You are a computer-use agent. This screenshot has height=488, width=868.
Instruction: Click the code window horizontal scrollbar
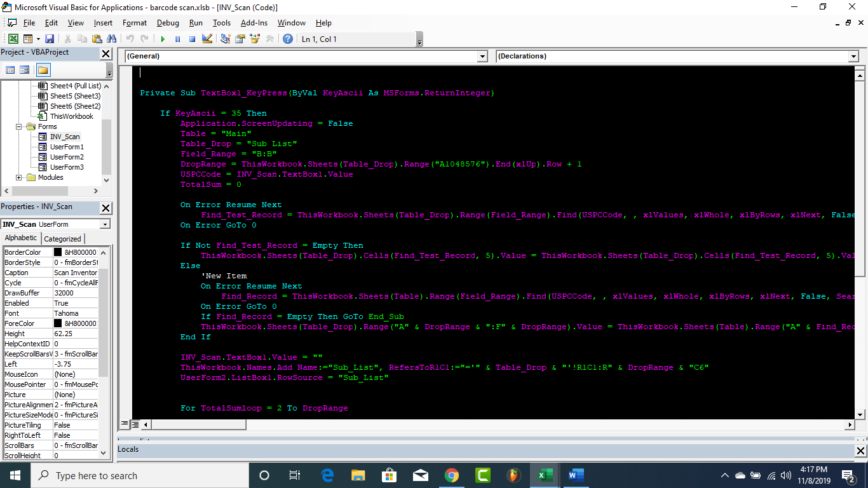[x=496, y=424]
